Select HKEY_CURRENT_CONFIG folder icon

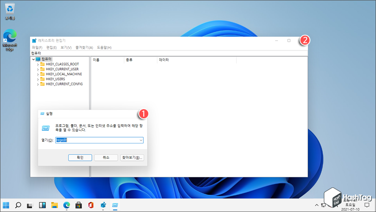click(43, 84)
